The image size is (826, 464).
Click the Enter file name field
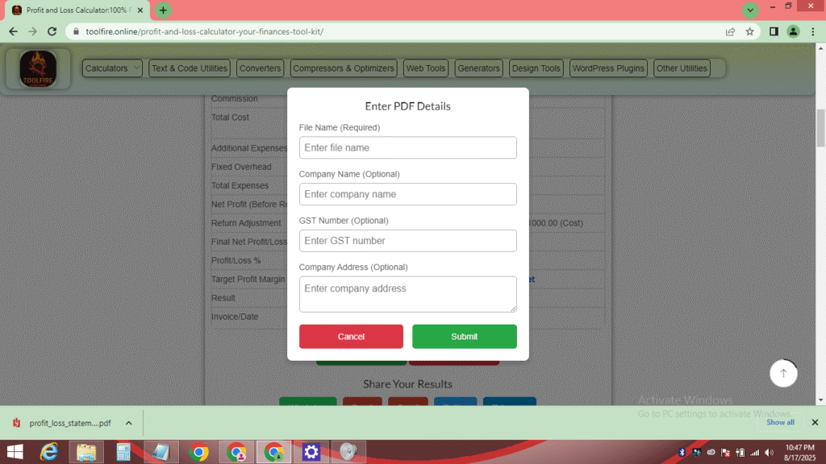pyautogui.click(x=407, y=147)
